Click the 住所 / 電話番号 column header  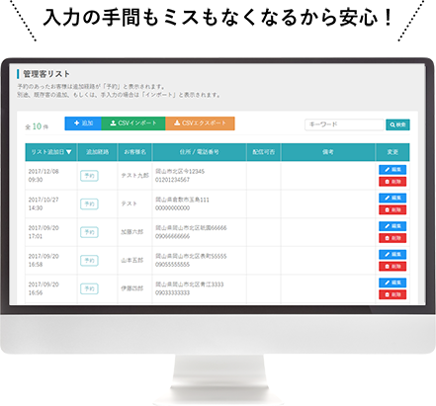200,152
